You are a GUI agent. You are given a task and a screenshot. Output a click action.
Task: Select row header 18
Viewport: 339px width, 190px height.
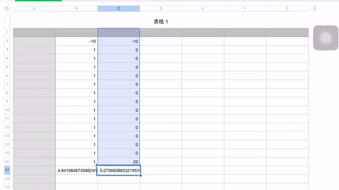click(x=7, y=179)
